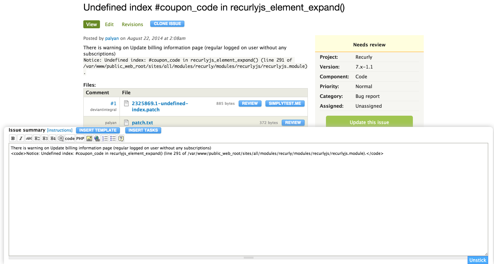Insert an image via picture icon
494x264 pixels.
point(89,138)
